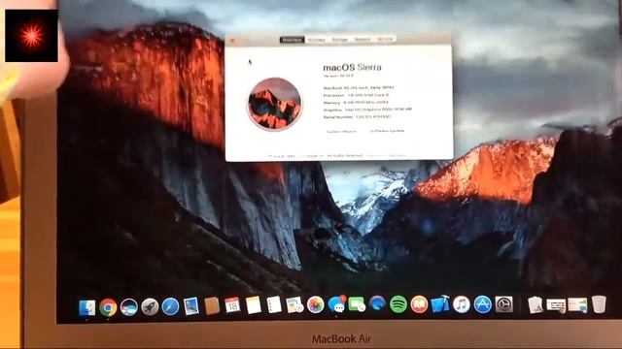This screenshot has width=622, height=349.
Task: Click the Software Update button
Action: (x=387, y=131)
